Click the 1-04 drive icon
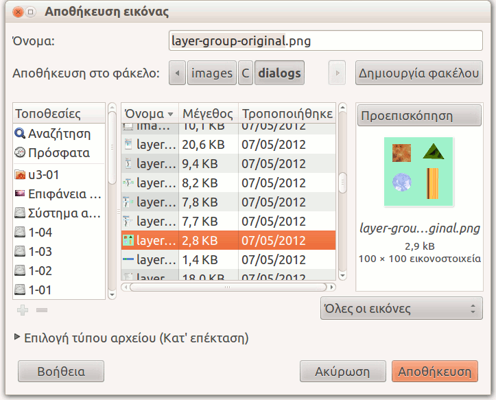496x400 pixels. (x=20, y=233)
